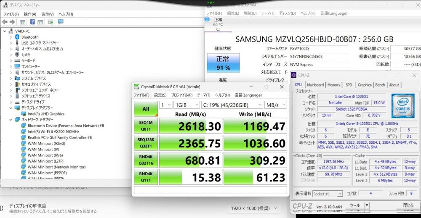Expand the オーディオの入力および出力 category
Screen dimensions: 421x218
[11, 49]
